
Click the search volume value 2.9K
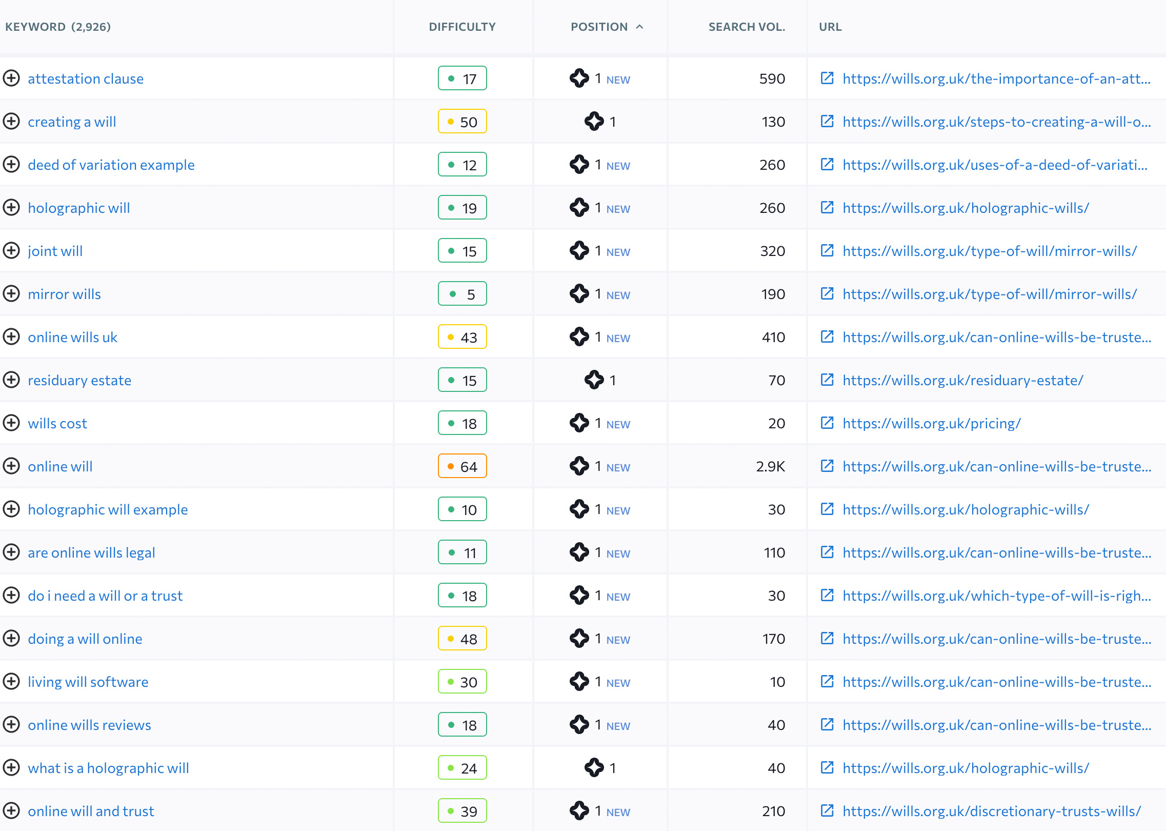[x=770, y=466]
